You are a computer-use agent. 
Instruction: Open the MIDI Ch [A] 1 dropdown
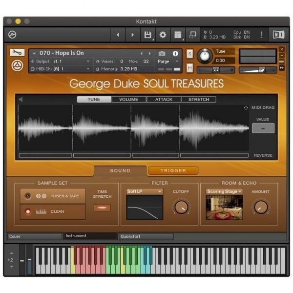pos(60,69)
